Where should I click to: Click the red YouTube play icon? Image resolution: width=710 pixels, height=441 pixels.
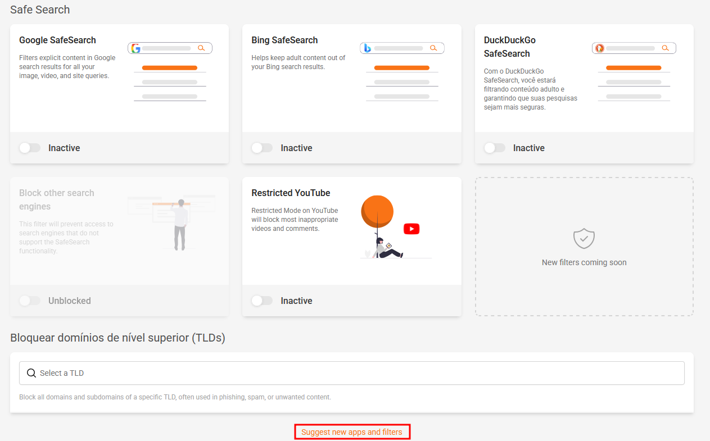click(x=411, y=229)
